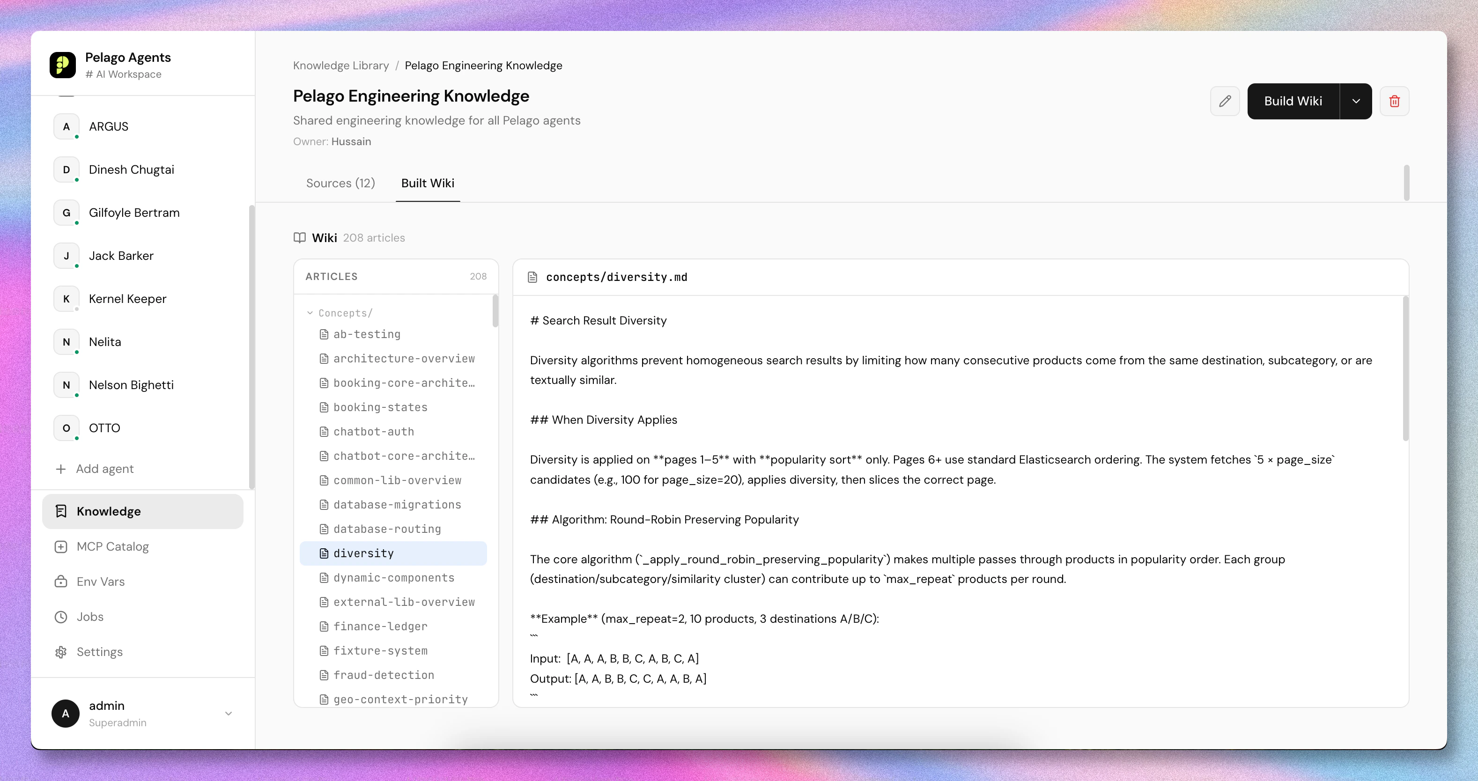The width and height of the screenshot is (1478, 781).
Task: Click the Env Vars lock icon
Action: tap(61, 582)
